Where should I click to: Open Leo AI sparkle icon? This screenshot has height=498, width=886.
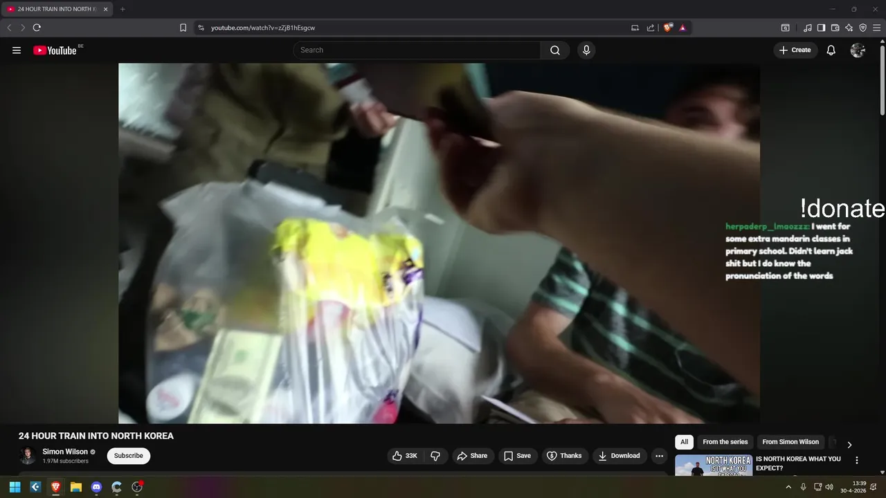[x=849, y=28]
